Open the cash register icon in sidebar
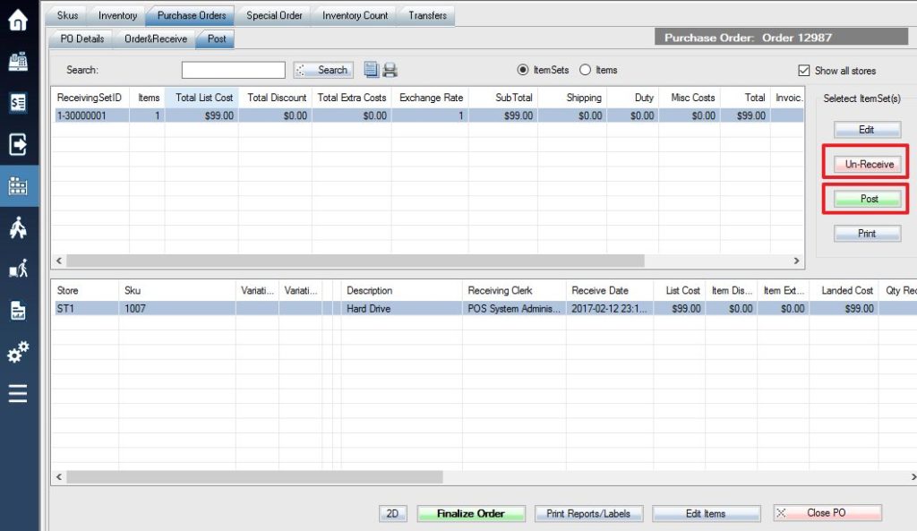 [x=17, y=61]
